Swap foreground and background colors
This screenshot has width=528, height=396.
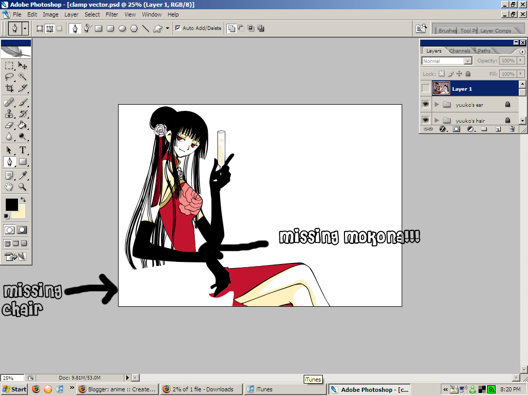(23, 200)
